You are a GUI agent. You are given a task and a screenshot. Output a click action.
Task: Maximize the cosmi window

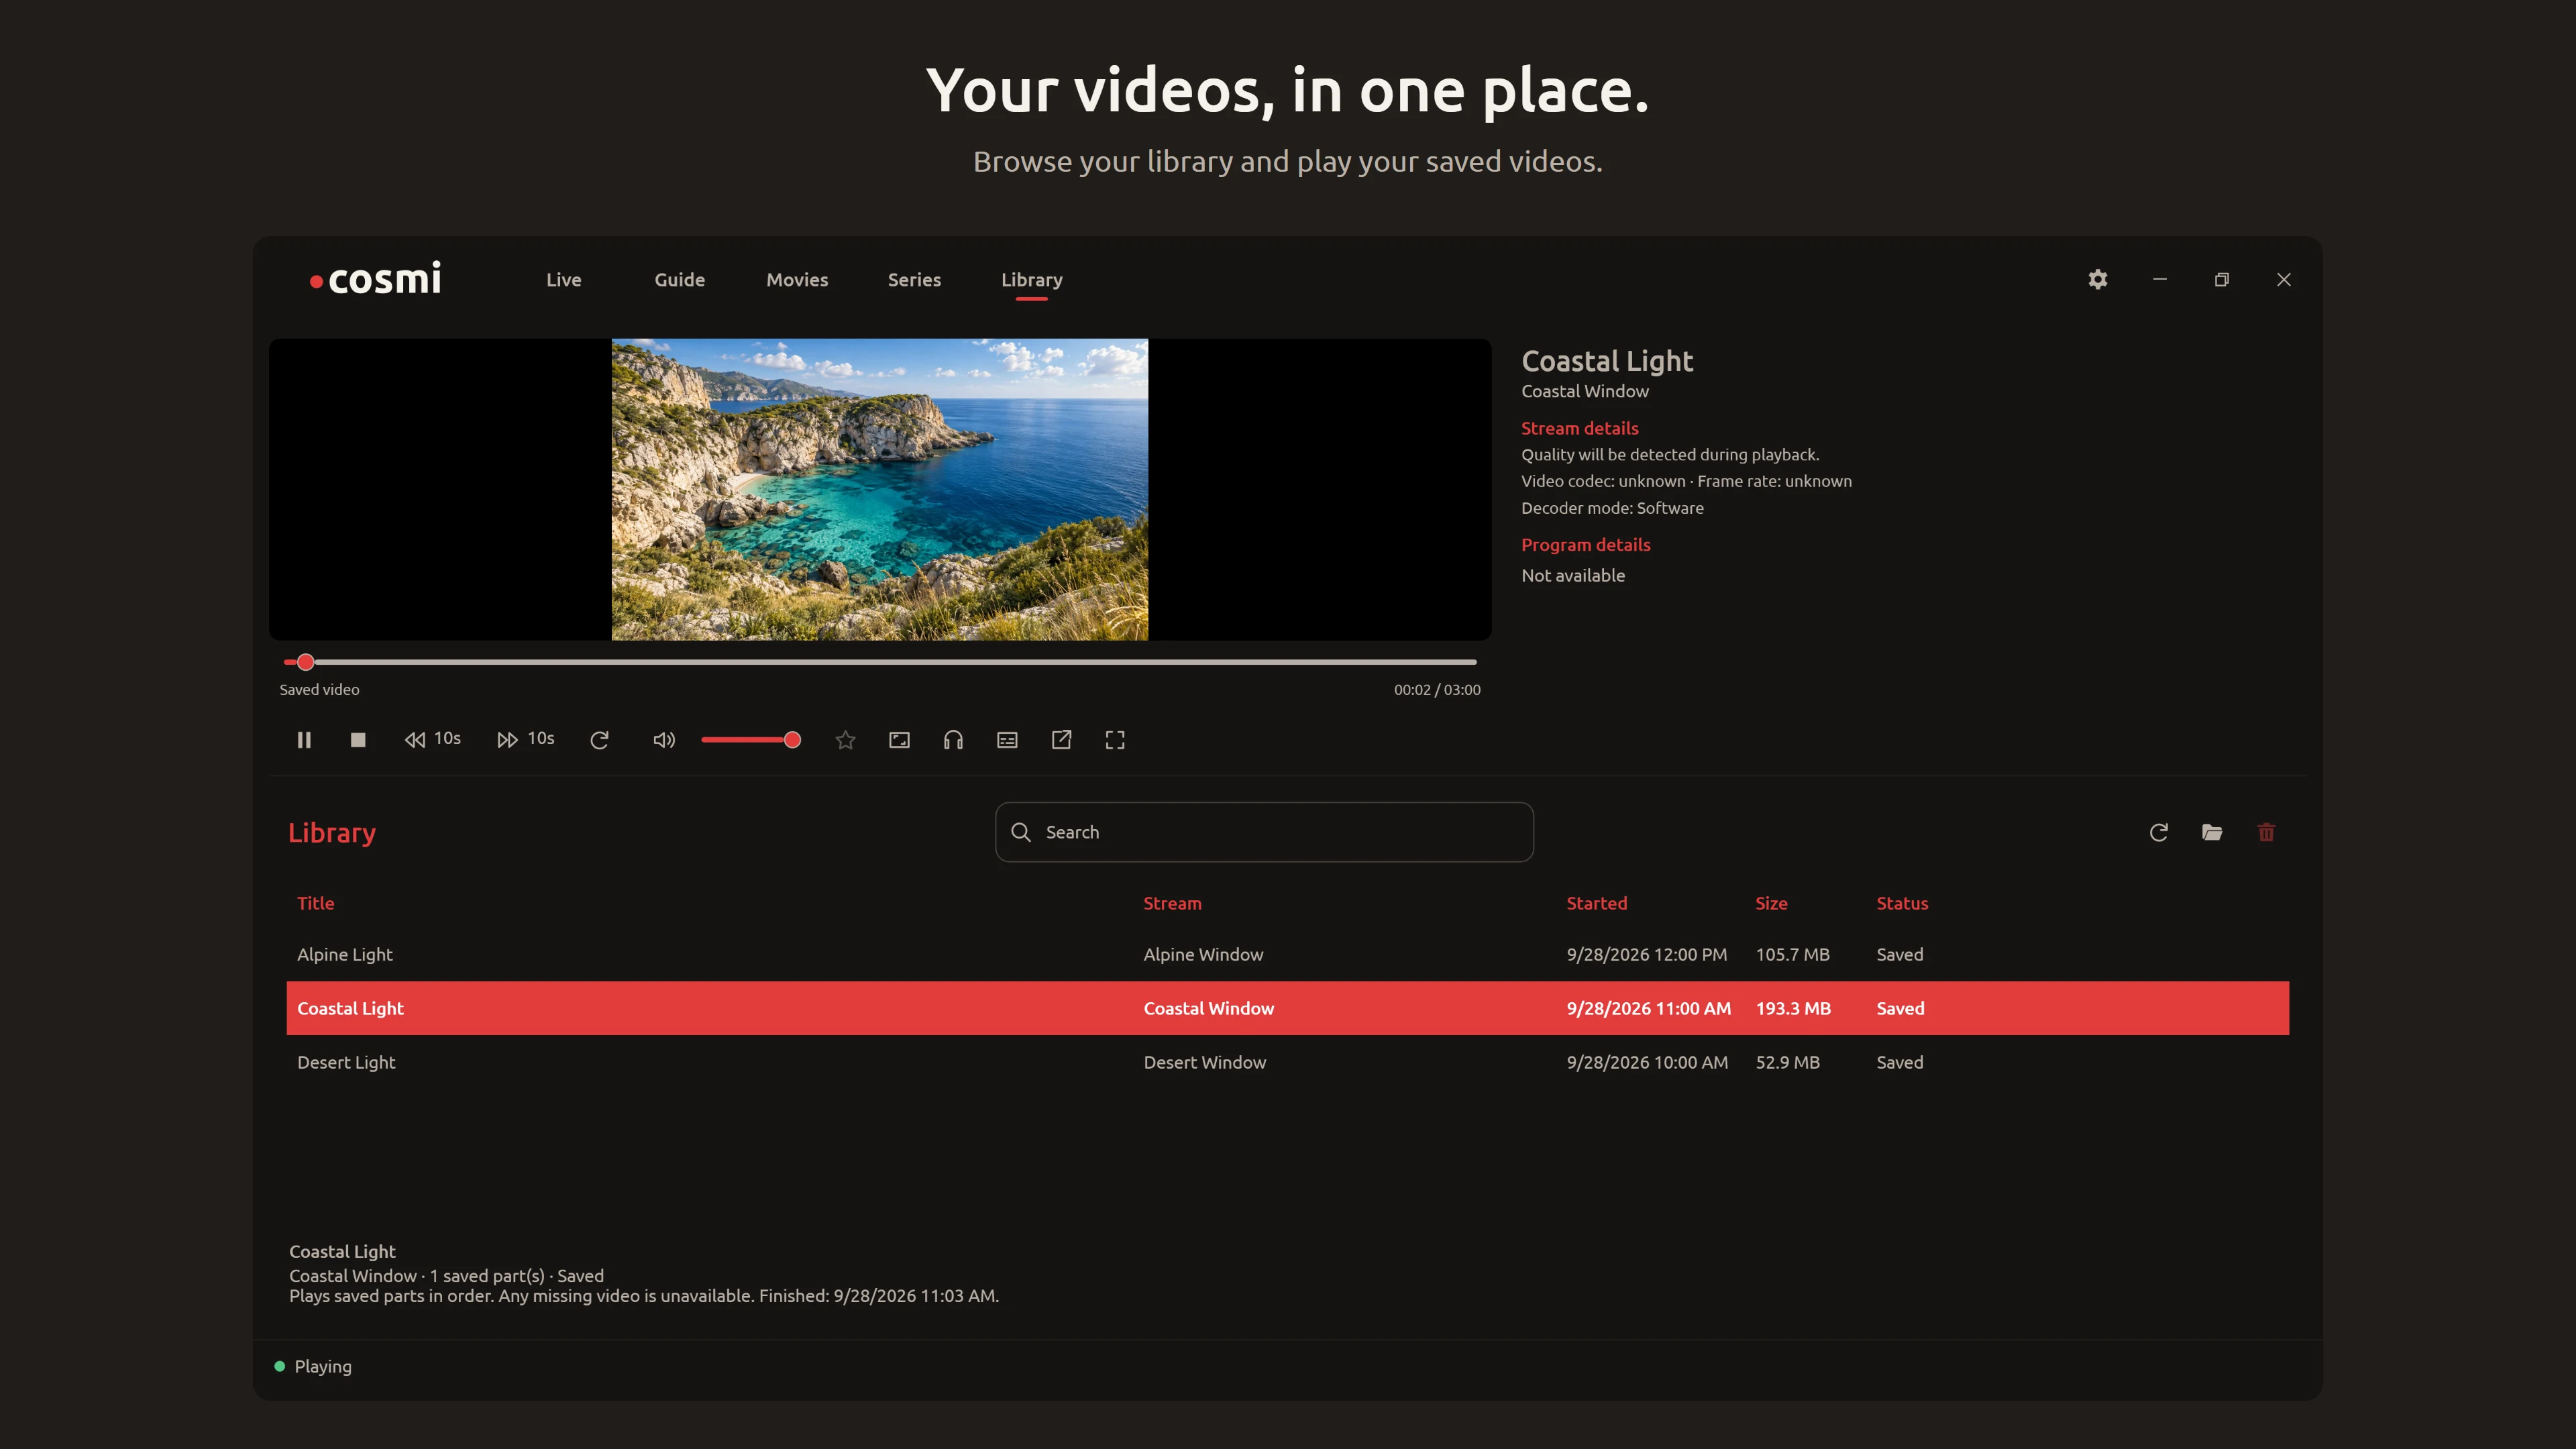pos(2222,280)
